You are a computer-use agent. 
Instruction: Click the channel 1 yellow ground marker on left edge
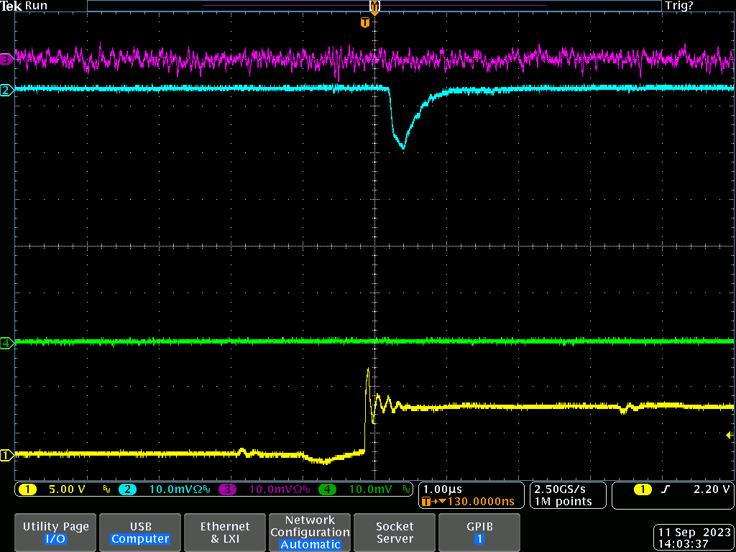[6, 455]
